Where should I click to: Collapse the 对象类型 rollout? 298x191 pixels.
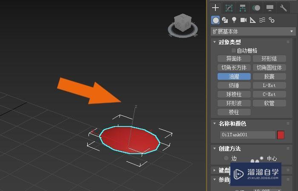(x=215, y=42)
